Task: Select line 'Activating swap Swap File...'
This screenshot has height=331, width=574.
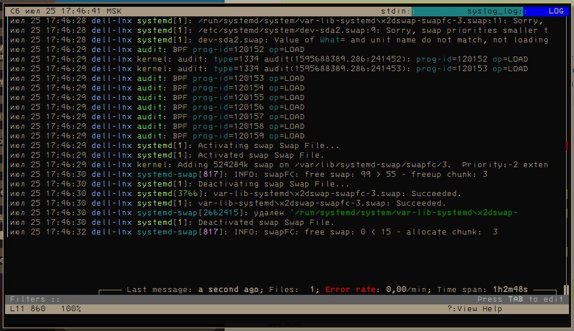Action: [174, 146]
